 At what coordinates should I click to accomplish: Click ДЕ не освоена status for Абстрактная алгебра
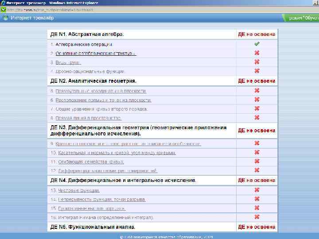[x=257, y=34]
